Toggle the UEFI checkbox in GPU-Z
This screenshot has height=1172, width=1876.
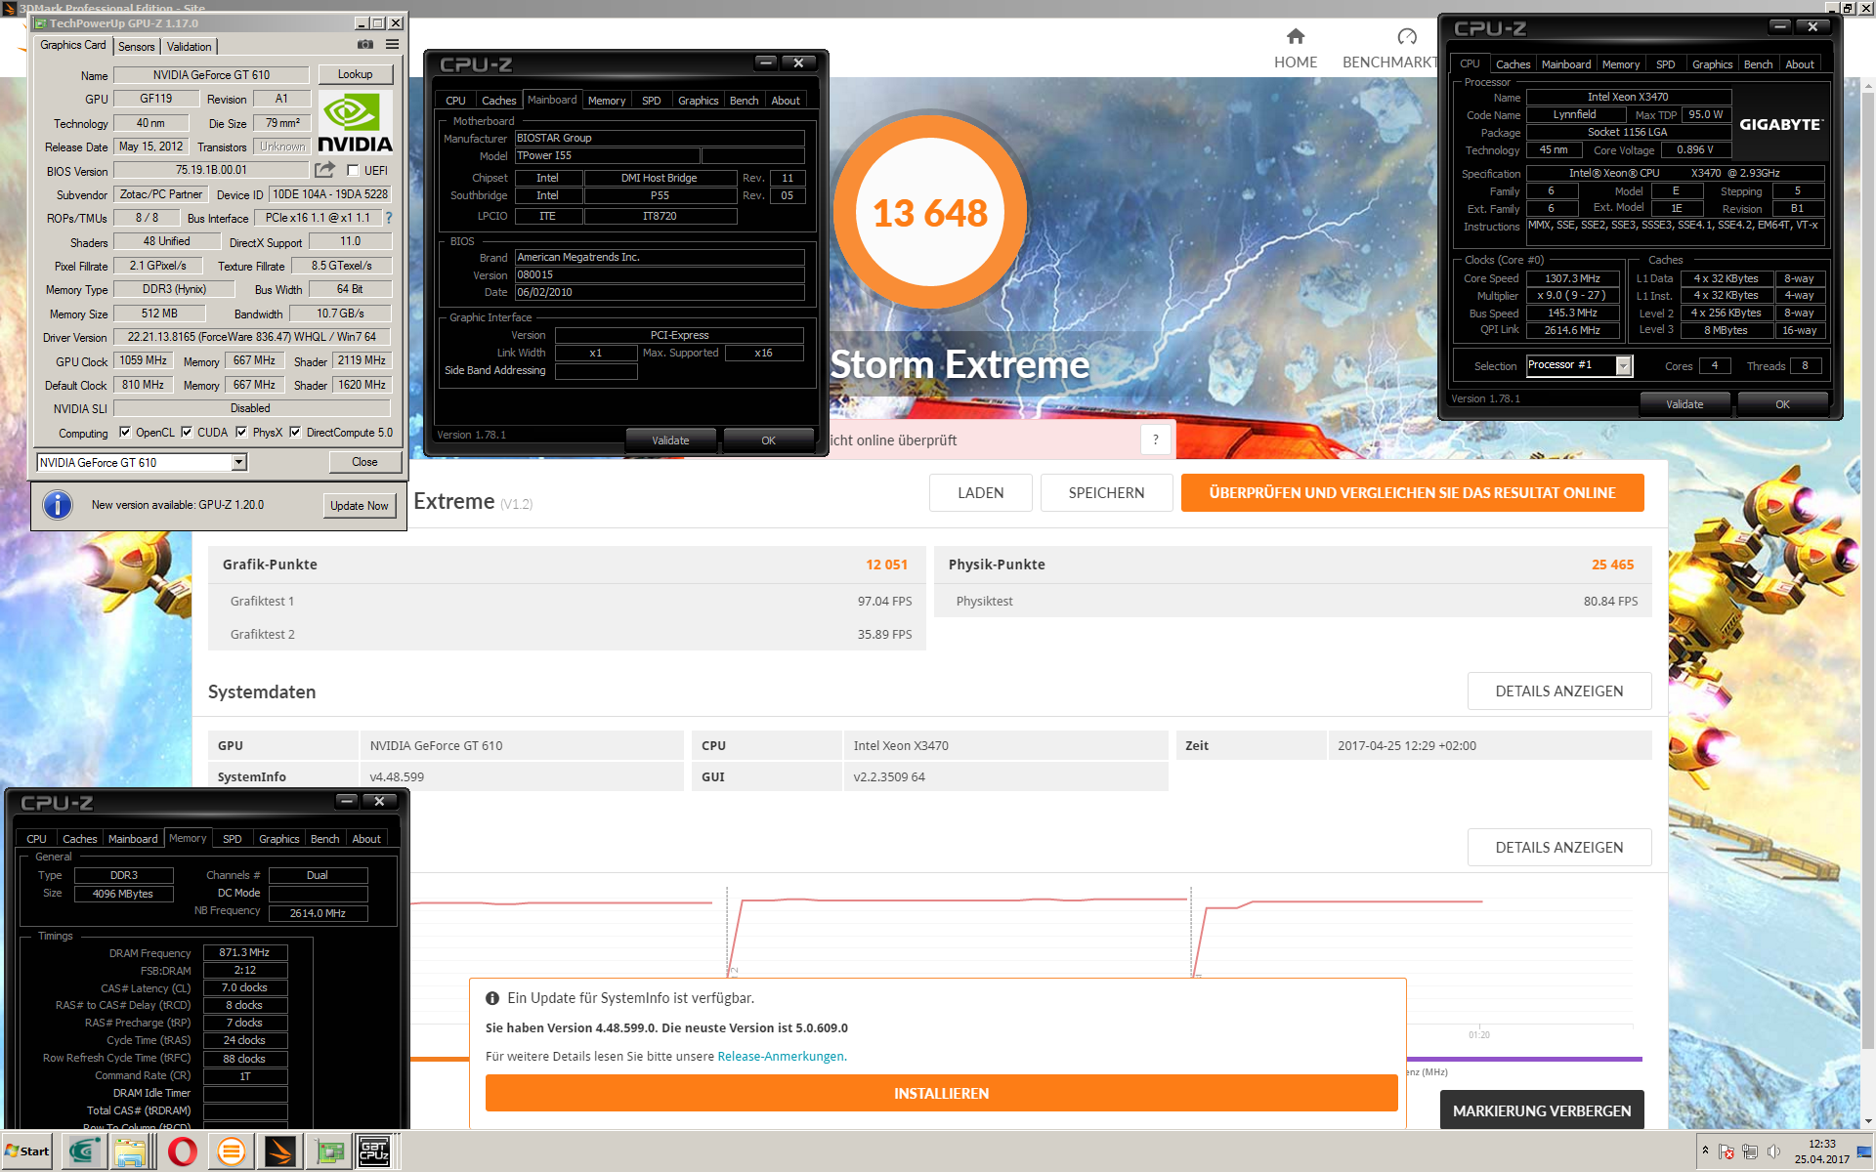(x=354, y=170)
